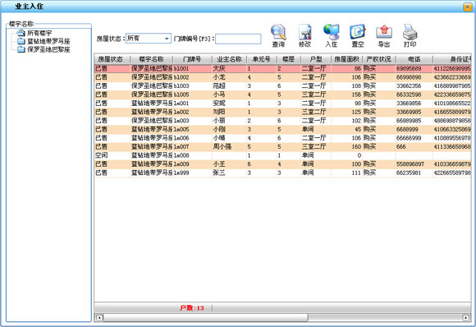Image resolution: width=476 pixels, height=327 pixels.
Task: Sort by 房屋状态 column header
Action: coord(112,59)
